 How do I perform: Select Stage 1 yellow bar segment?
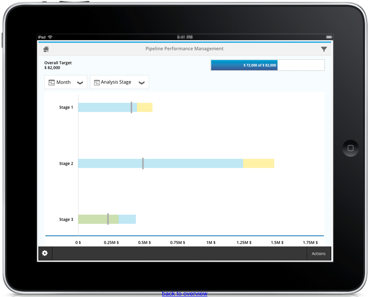pos(145,107)
